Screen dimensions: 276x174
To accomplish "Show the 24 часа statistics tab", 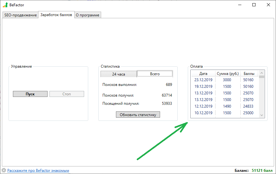I will coord(118,74).
